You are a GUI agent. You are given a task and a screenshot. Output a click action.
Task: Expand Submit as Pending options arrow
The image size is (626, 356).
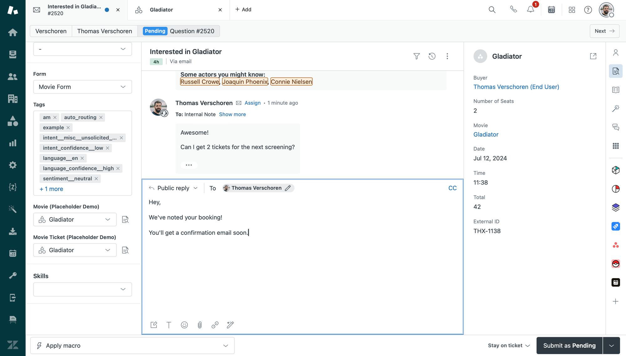[x=611, y=346]
